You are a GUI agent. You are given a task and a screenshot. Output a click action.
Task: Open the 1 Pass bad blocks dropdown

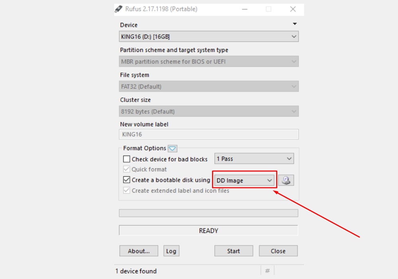tap(254, 159)
